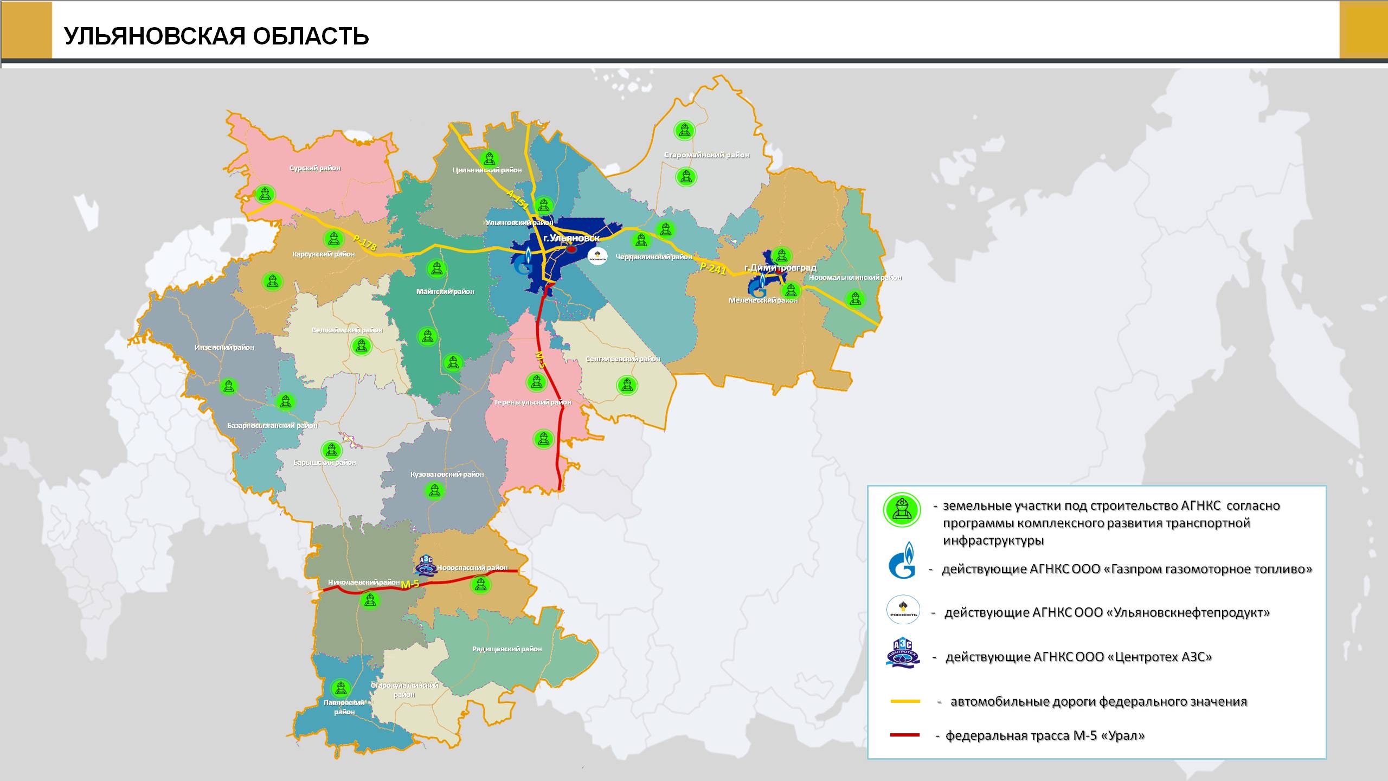1388x781 pixels.
Task: Click the green worker icon in the legend
Action: point(902,510)
